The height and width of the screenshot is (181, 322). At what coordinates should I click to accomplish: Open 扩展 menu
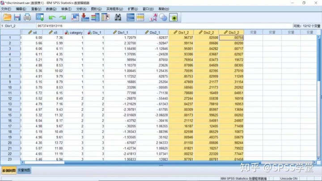pos(133,9)
